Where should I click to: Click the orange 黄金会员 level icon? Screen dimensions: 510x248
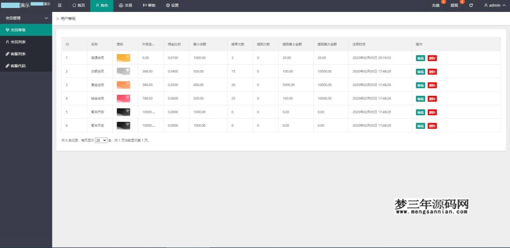click(124, 85)
